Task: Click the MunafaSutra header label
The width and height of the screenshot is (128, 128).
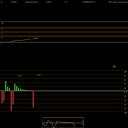Action: (x=31, y=2)
